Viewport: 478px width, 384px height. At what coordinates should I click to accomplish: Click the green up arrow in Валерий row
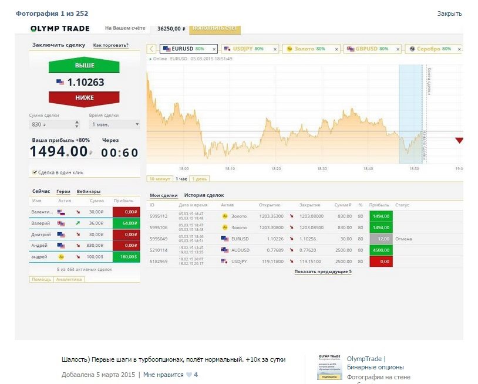(x=78, y=223)
